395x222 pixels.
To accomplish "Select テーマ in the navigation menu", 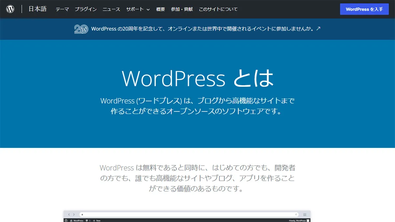I will tap(62, 9).
